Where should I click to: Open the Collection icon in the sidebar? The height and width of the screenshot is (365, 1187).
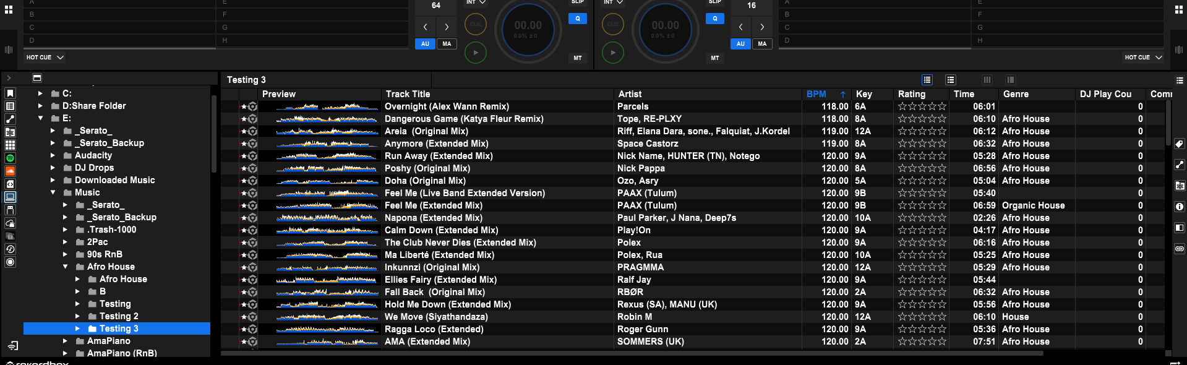click(10, 93)
